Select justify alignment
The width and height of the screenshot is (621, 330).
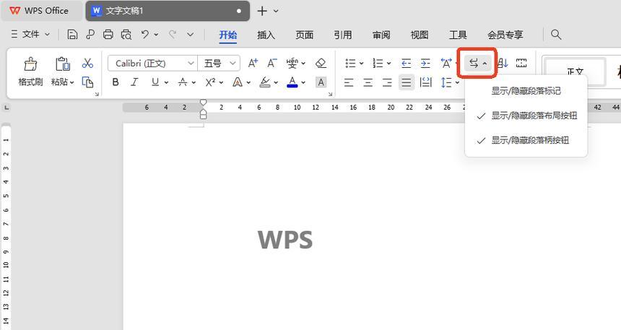407,82
